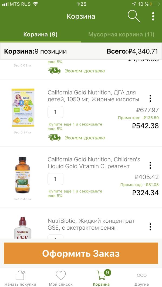
Task: Tap the Оформить Заказ button
Action: (81, 253)
